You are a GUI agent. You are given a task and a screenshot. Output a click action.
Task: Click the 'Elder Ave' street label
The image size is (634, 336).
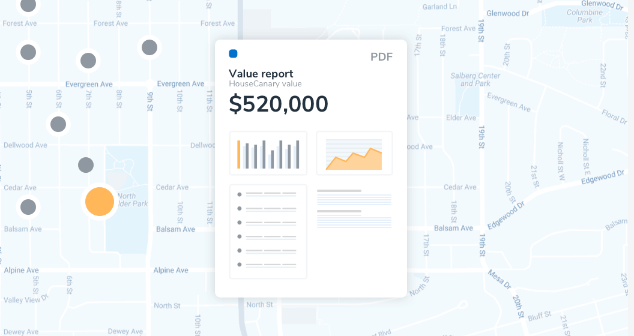461,118
